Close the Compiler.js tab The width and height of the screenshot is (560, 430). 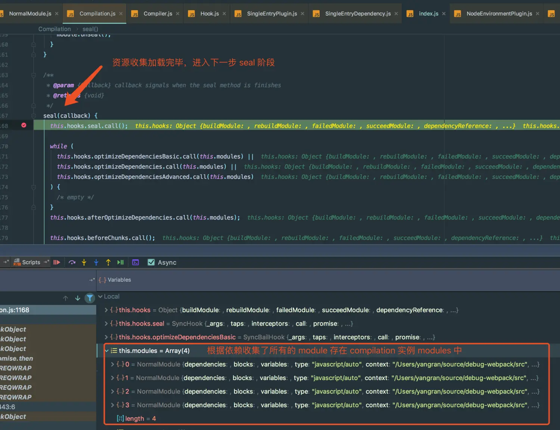point(178,14)
